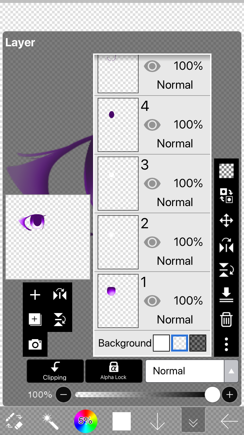Enable the Clipping button
The image size is (244, 435).
coord(55,371)
